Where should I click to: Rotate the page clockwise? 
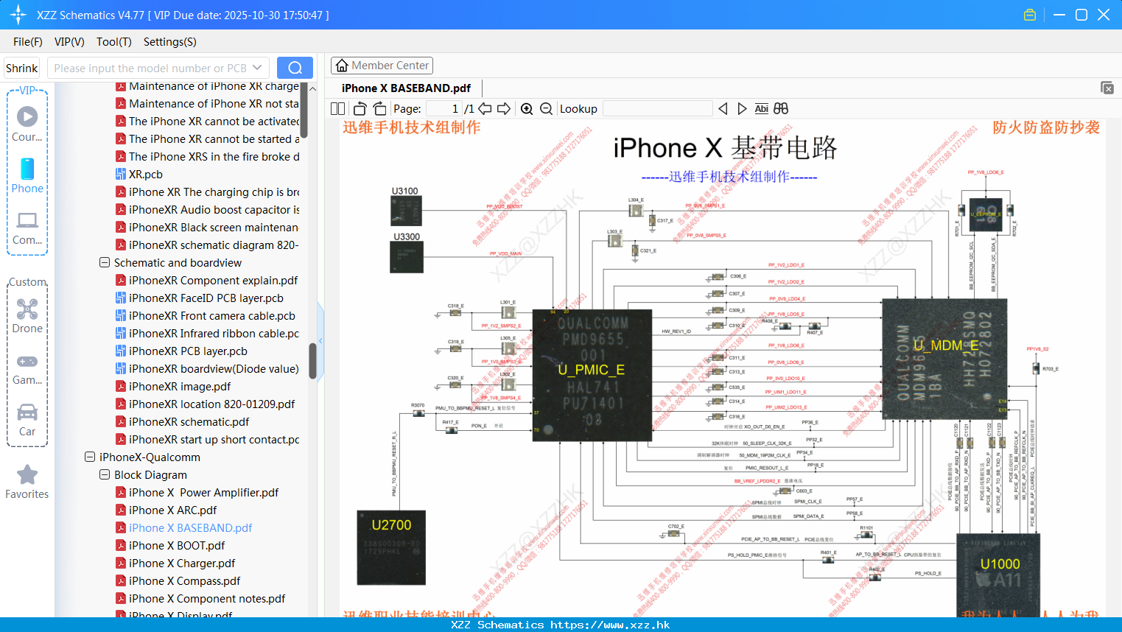pyautogui.click(x=379, y=108)
